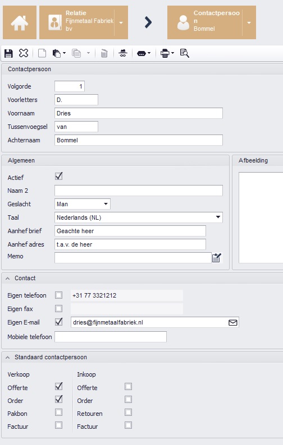Click the Mobiele telefoon input field
The height and width of the screenshot is (445, 283).
[x=111, y=337]
